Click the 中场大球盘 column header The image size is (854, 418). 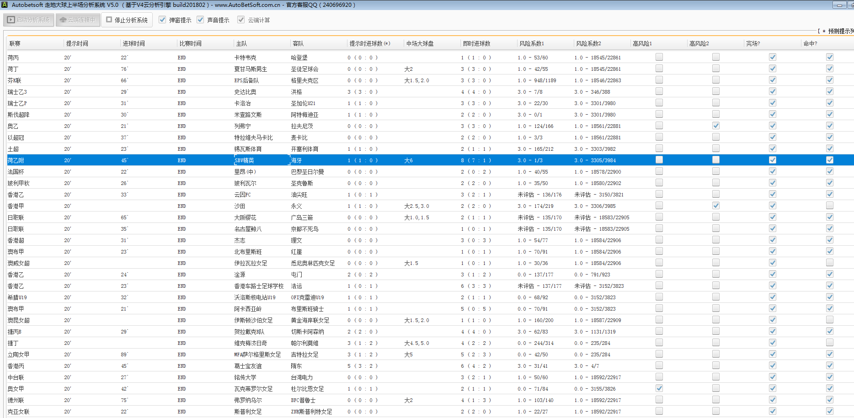[x=420, y=43]
